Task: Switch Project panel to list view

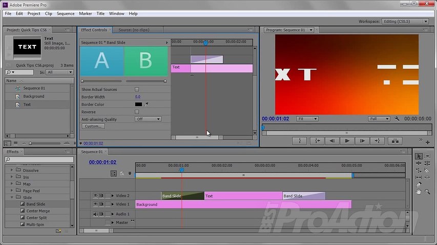Action: pos(7,143)
